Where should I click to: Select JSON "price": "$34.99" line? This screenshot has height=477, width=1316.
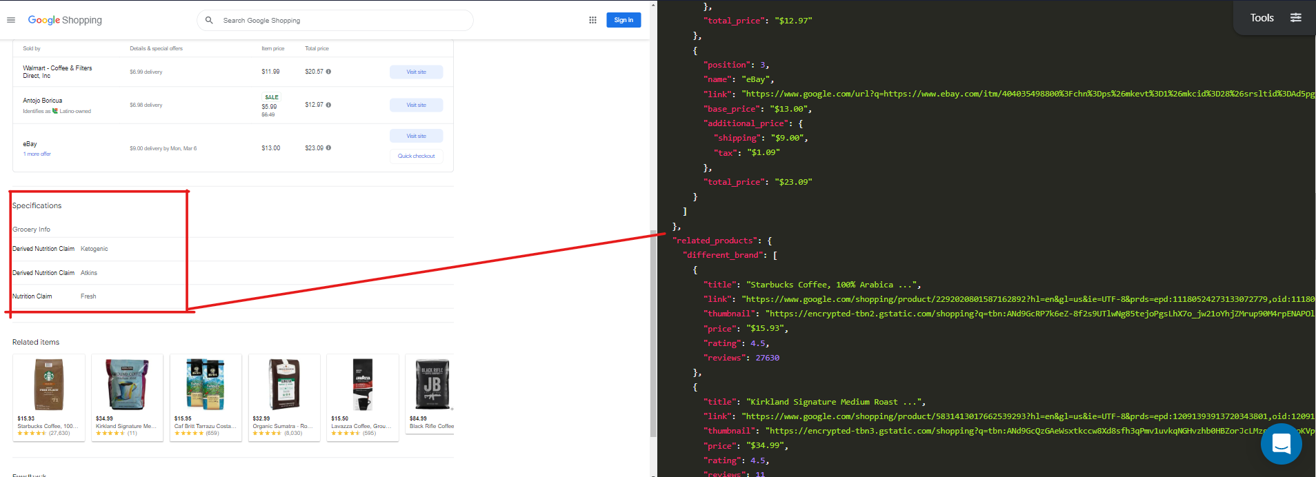tap(746, 446)
